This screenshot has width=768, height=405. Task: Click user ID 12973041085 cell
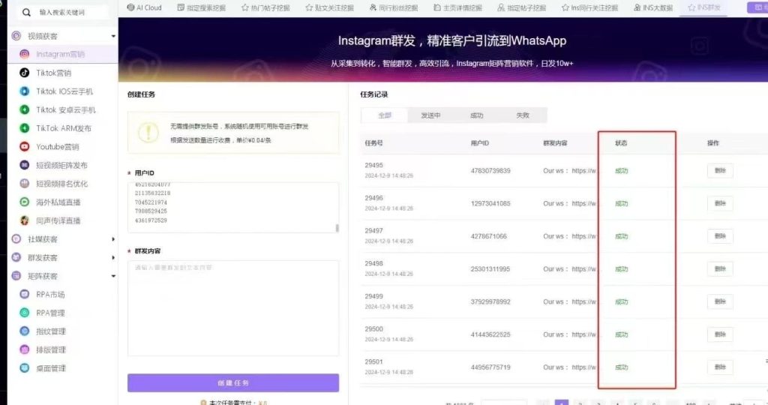[490, 204]
